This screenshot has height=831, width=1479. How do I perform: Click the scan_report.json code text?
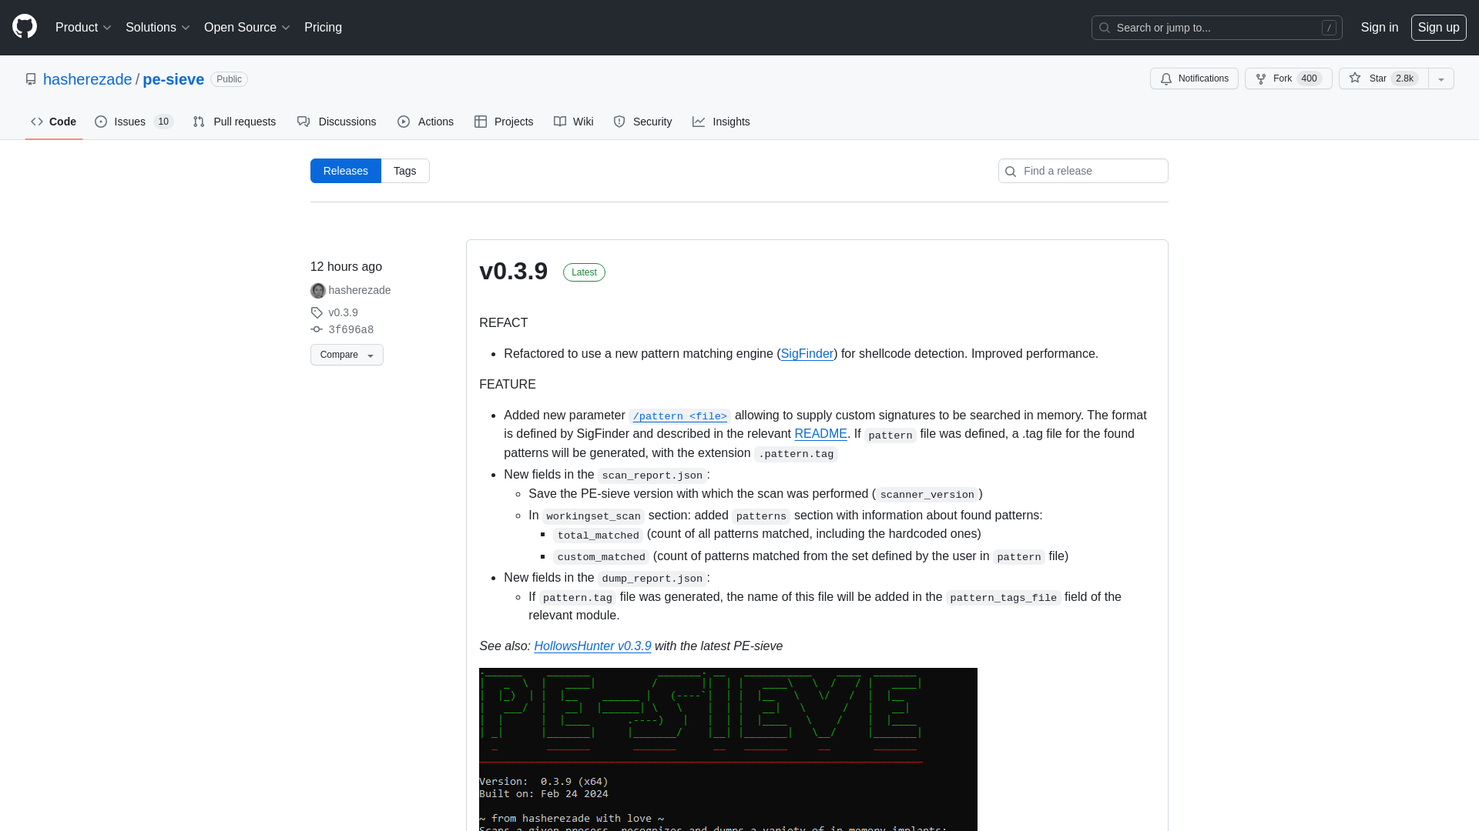point(652,476)
